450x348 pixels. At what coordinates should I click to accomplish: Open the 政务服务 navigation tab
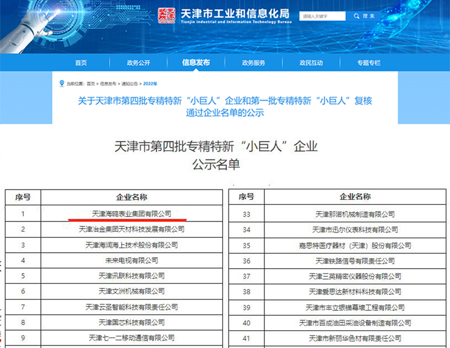pos(253,63)
